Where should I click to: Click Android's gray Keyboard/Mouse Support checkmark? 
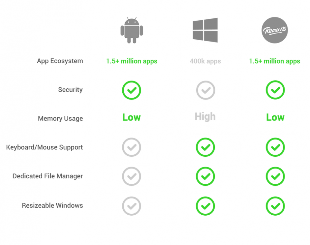[x=131, y=147]
